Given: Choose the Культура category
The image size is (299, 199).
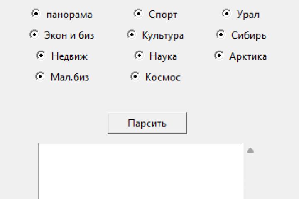Looking at the screenshot, I should (131, 34).
